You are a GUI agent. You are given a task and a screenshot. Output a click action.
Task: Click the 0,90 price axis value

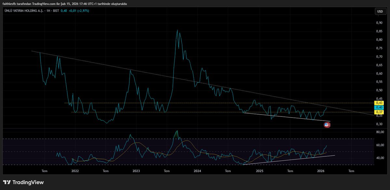[379, 23]
